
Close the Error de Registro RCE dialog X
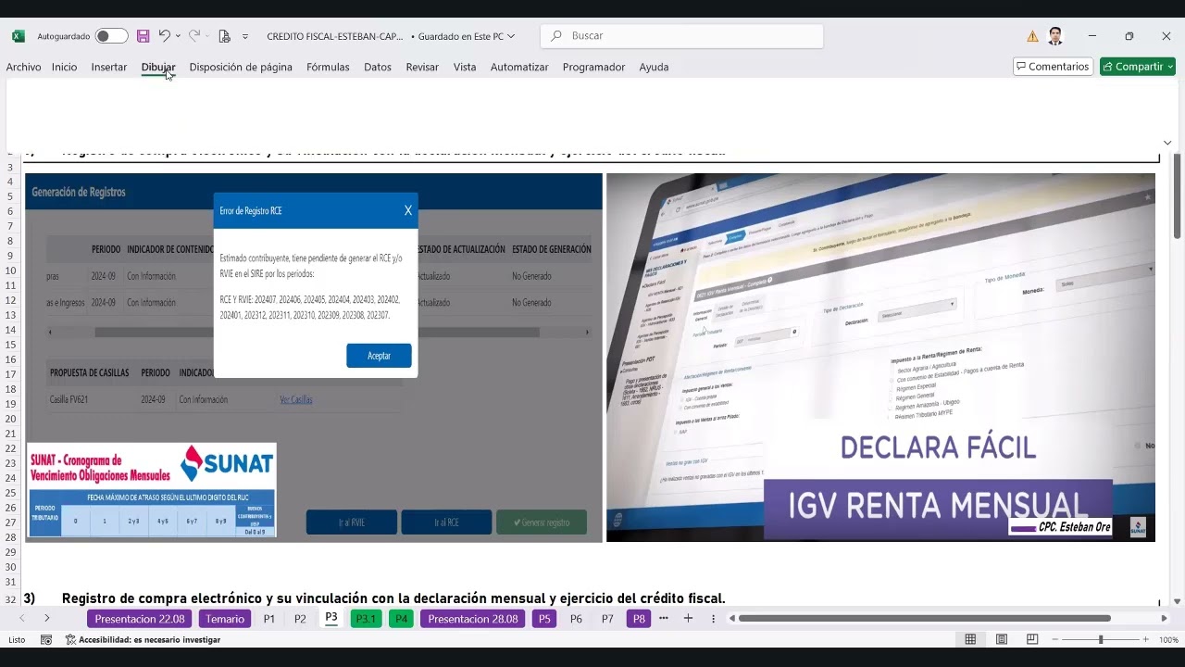click(407, 210)
